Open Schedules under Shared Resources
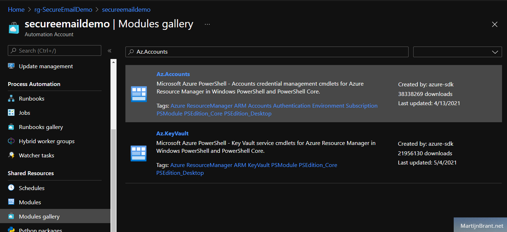Screen dimensions: 507x232 (32, 188)
